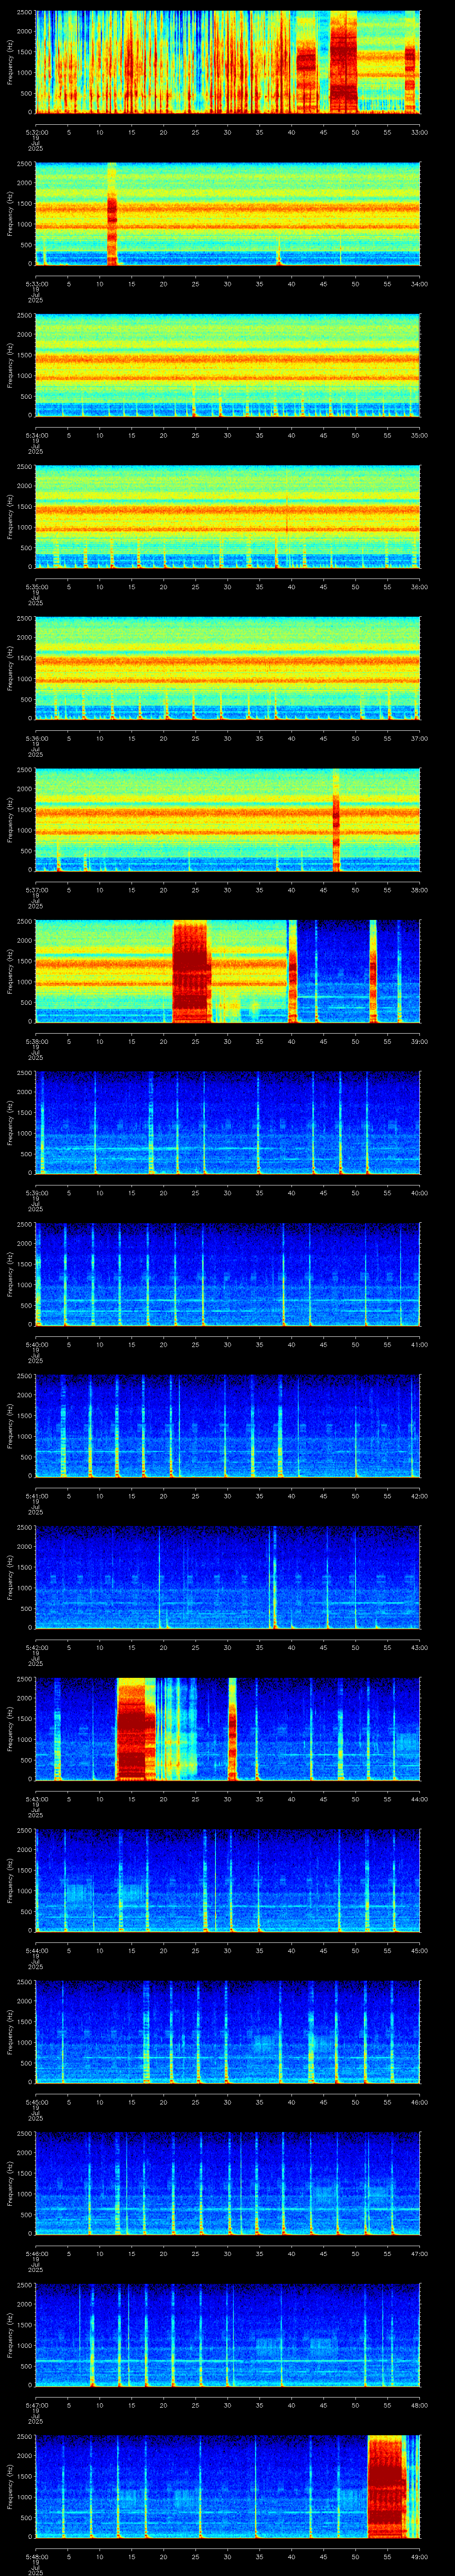Screen dimensions: 455x2576
Task: Click the 5:38:00 start time label
Action: click(x=37, y=1041)
